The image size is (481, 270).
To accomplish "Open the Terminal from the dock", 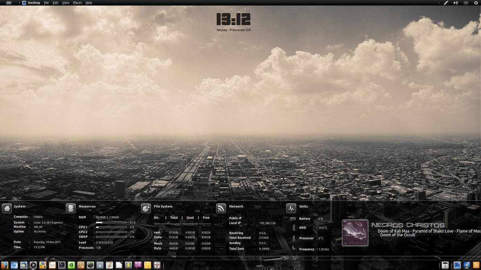I will click(x=62, y=265).
